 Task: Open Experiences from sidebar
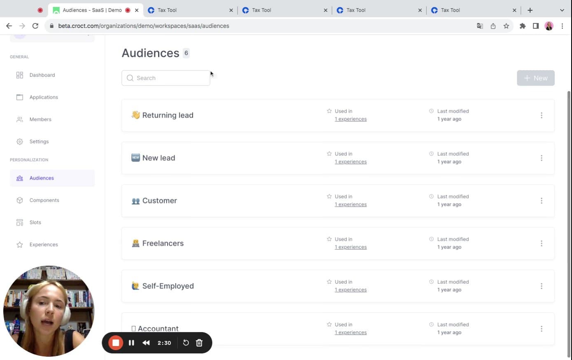(43, 245)
